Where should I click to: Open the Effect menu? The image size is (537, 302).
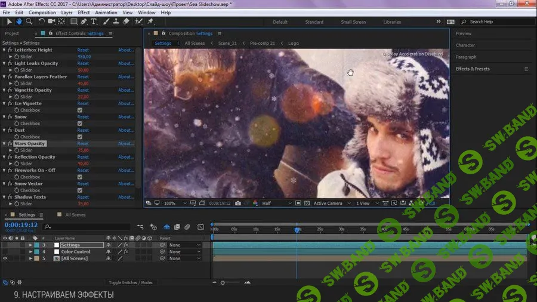[x=84, y=13]
